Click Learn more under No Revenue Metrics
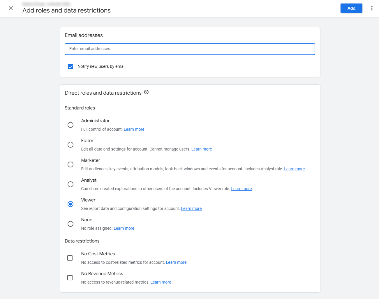Image resolution: width=379 pixels, height=299 pixels. (x=161, y=282)
